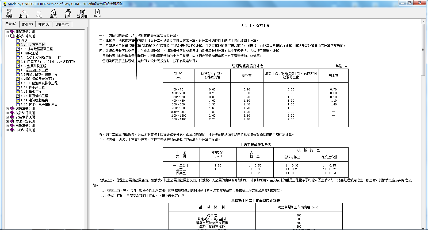Switch to the 索引 (Index) tab

(x=27, y=24)
